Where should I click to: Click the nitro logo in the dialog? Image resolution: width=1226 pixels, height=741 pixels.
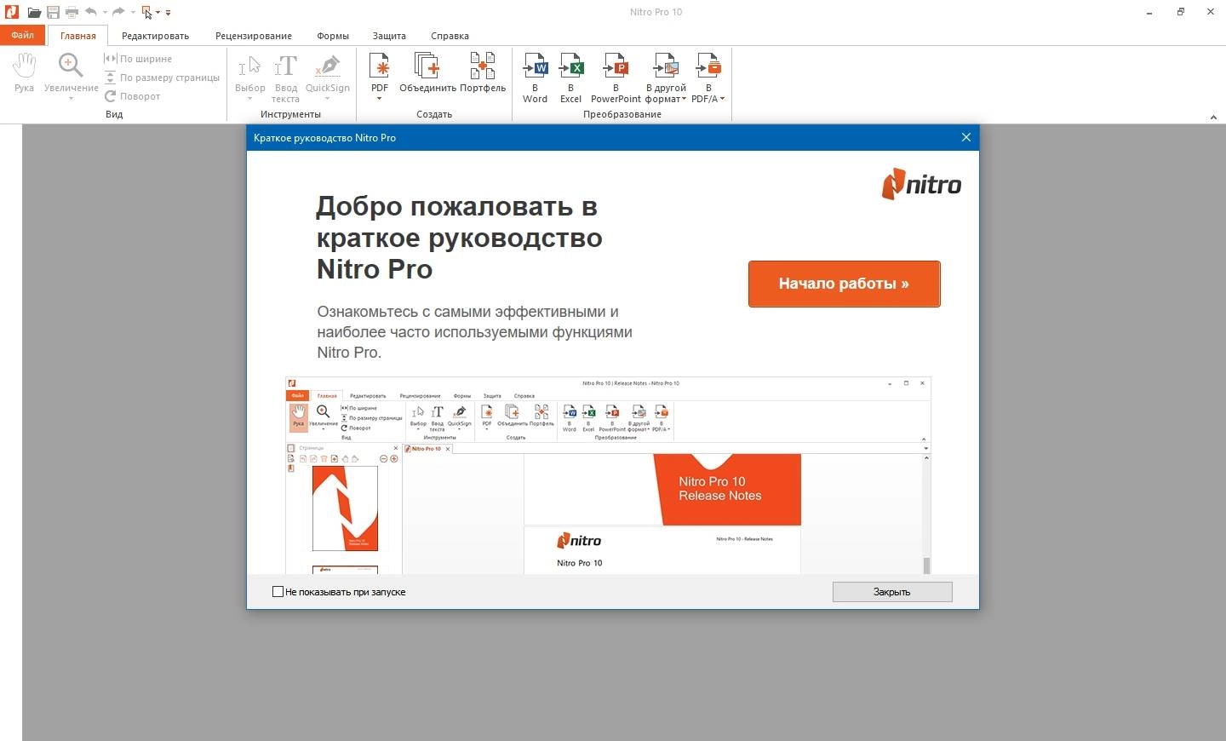(x=921, y=184)
